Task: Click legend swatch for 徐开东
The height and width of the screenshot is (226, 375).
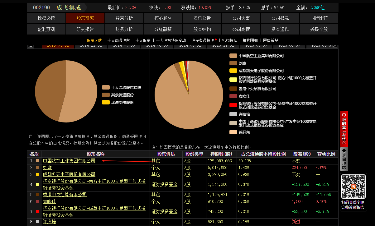Action: 233,132
